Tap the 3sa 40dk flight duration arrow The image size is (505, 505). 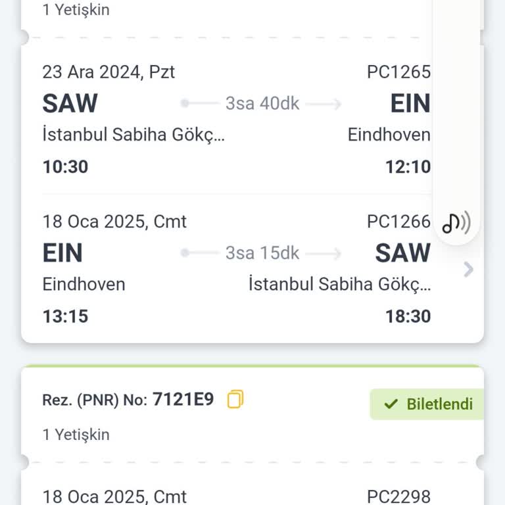[262, 103]
